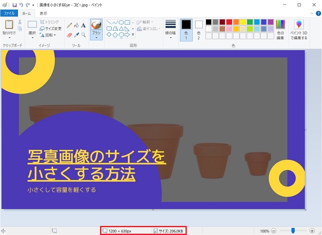This screenshot has height=235, width=322.
Task: Click the サイズ変更 button
Action: [51, 28]
